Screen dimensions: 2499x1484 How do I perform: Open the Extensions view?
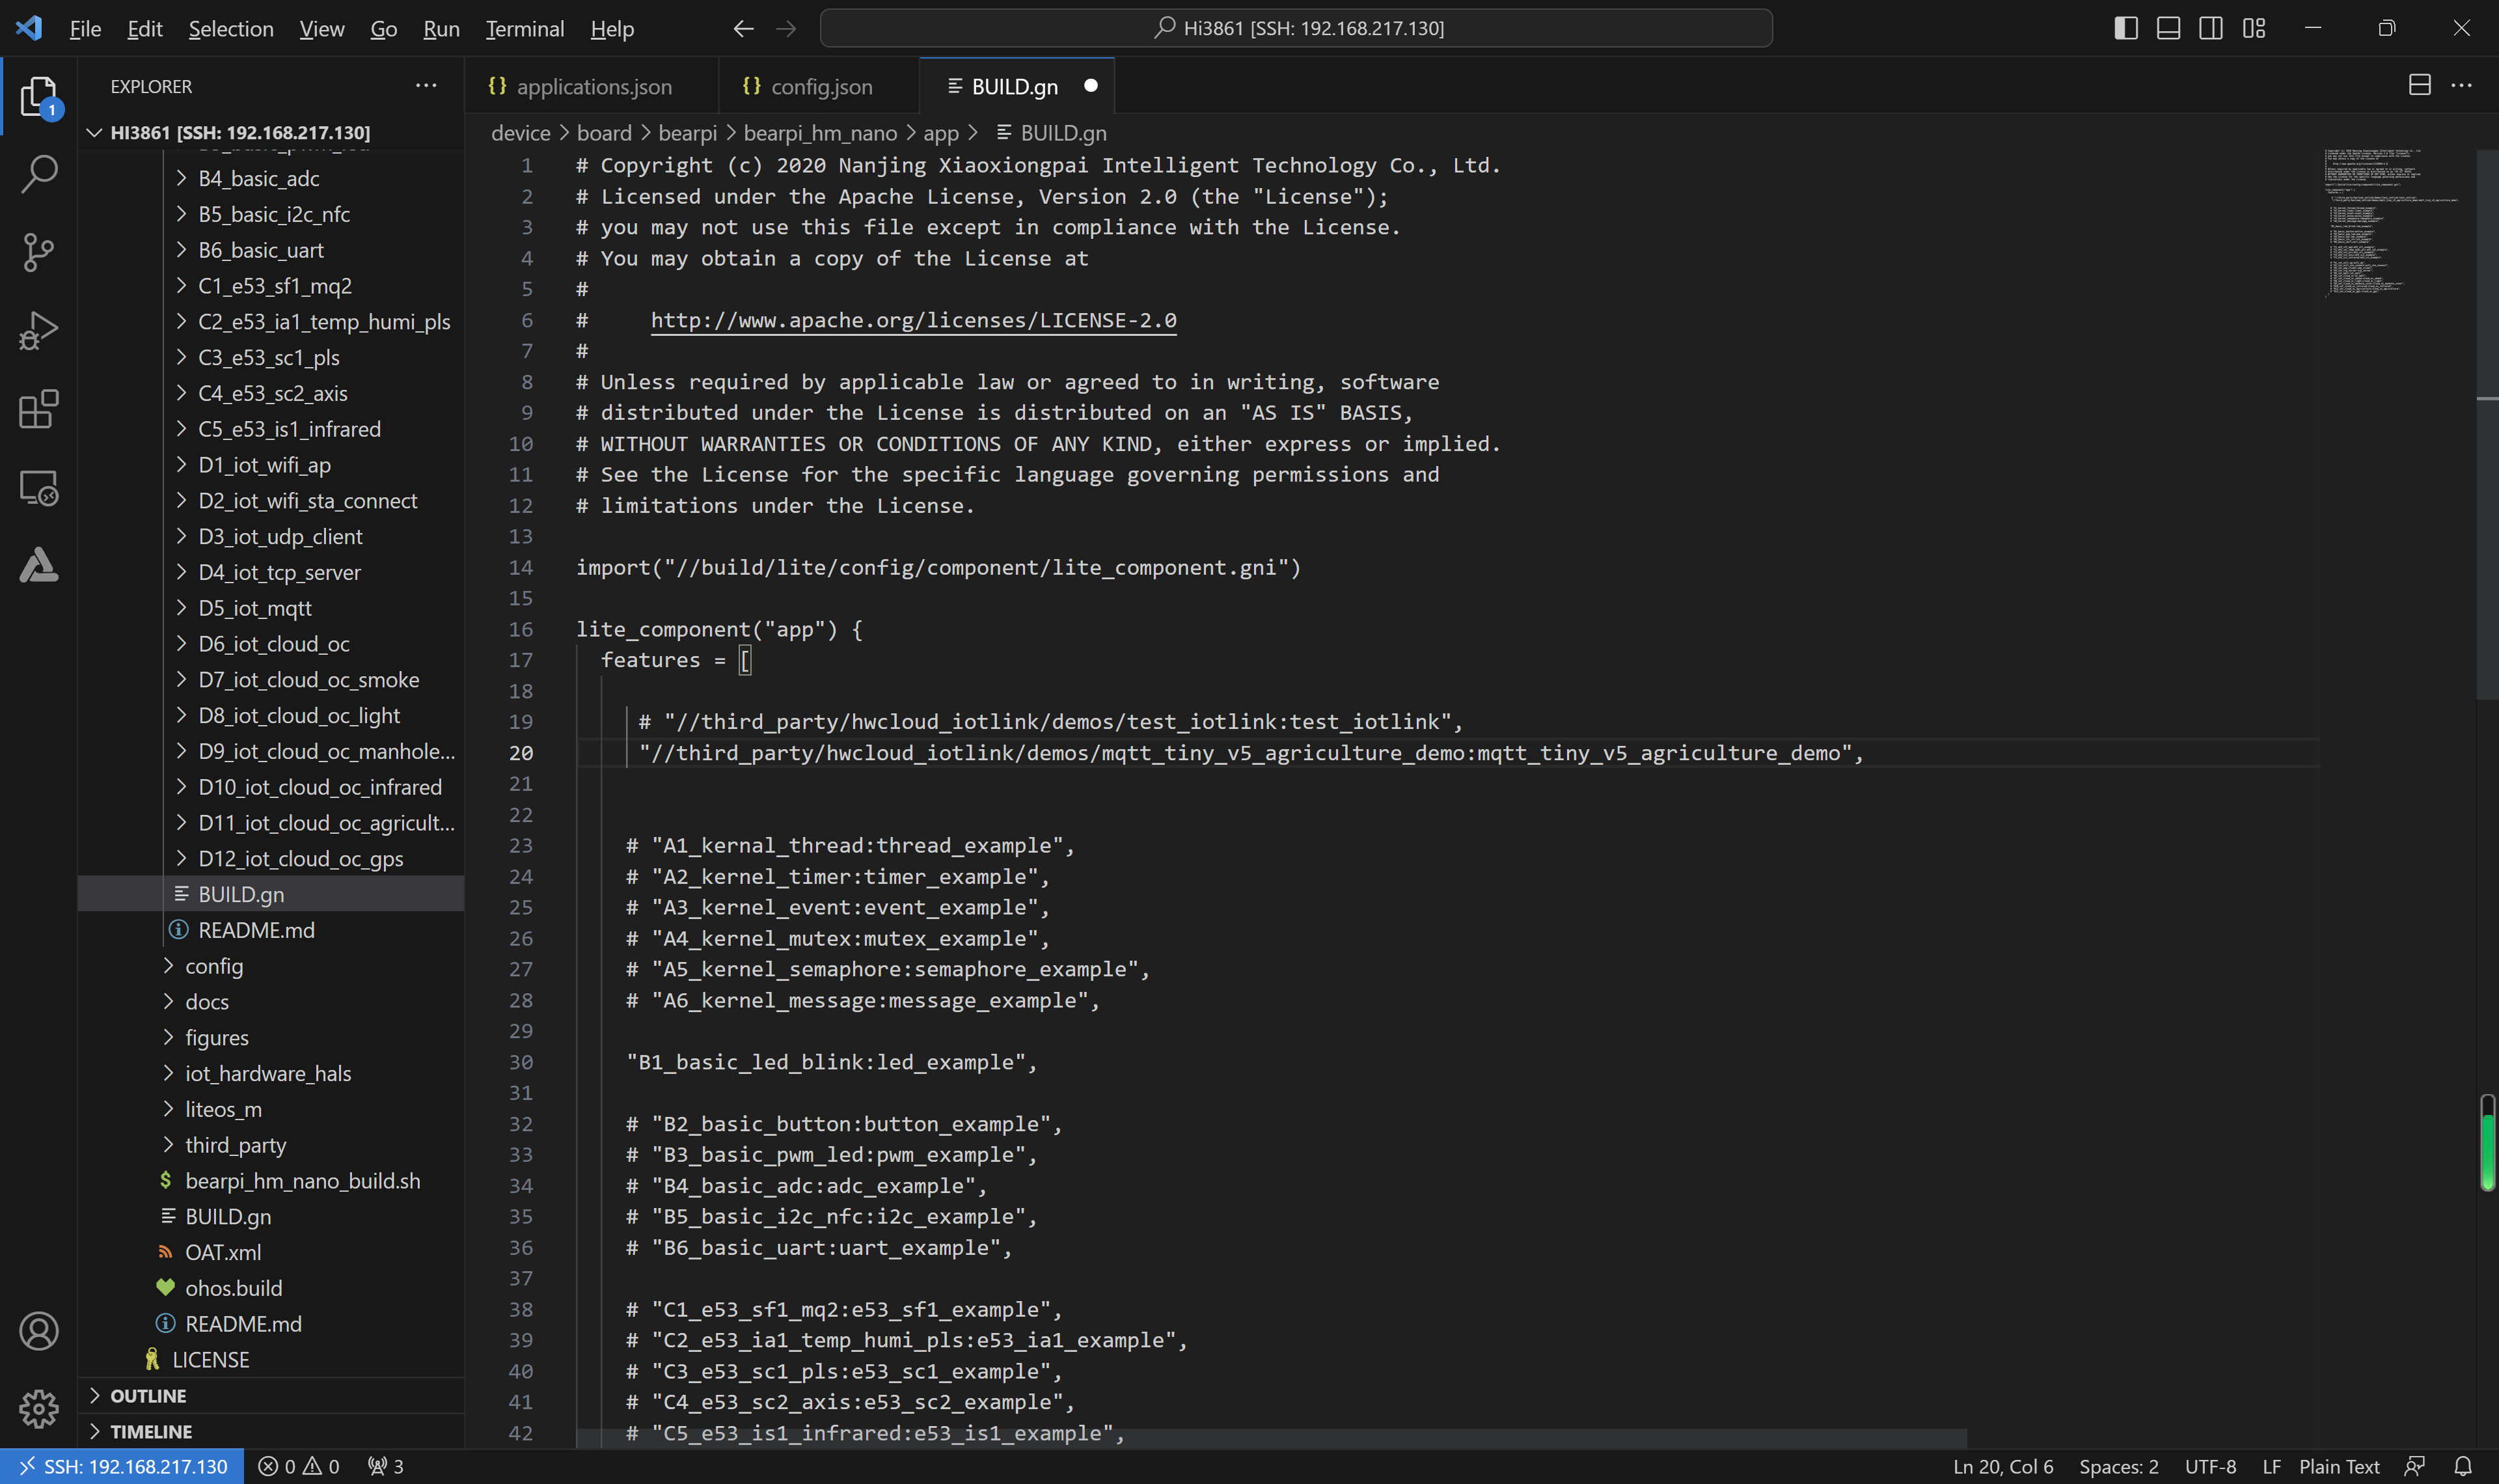[38, 409]
